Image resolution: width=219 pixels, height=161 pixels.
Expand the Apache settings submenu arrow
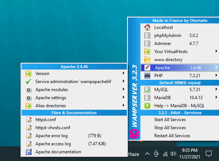click(x=123, y=97)
